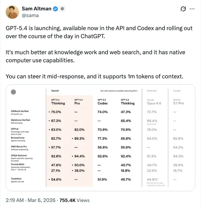This screenshot has width=201, height=207.
Task: Open the Sam Altman display name link
Action: (37, 9)
